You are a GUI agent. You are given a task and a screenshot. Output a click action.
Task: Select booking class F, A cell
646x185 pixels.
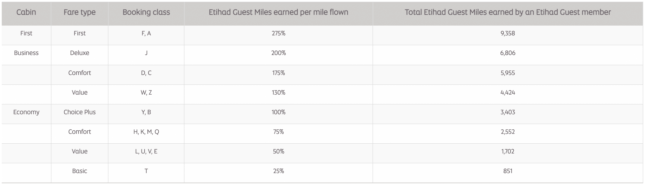[146, 33]
